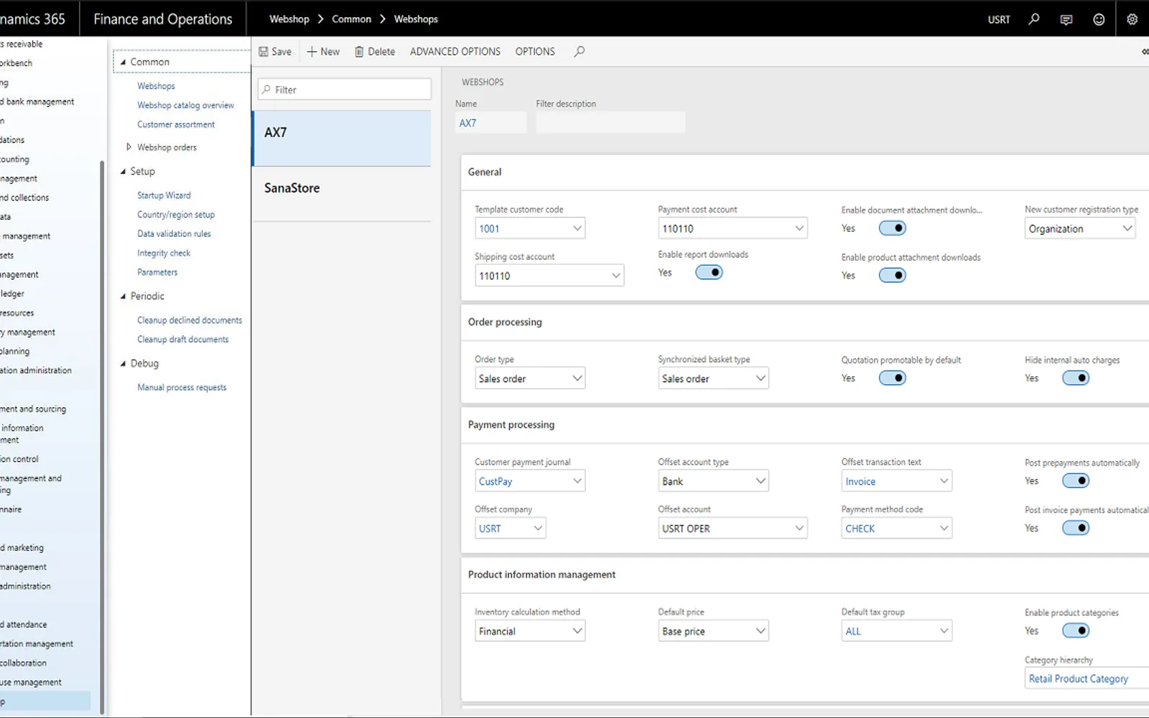
Task: Open ADVANCED OPTIONS menu
Action: pos(455,52)
